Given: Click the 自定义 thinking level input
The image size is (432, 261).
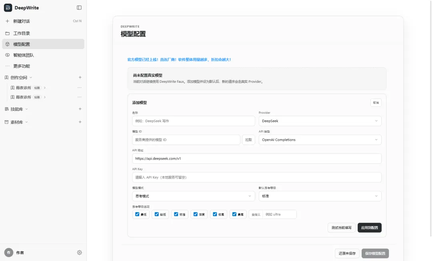Looking at the screenshot, I should pyautogui.click(x=279, y=214).
